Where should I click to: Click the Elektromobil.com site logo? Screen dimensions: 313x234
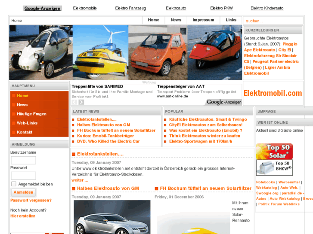(273, 93)
